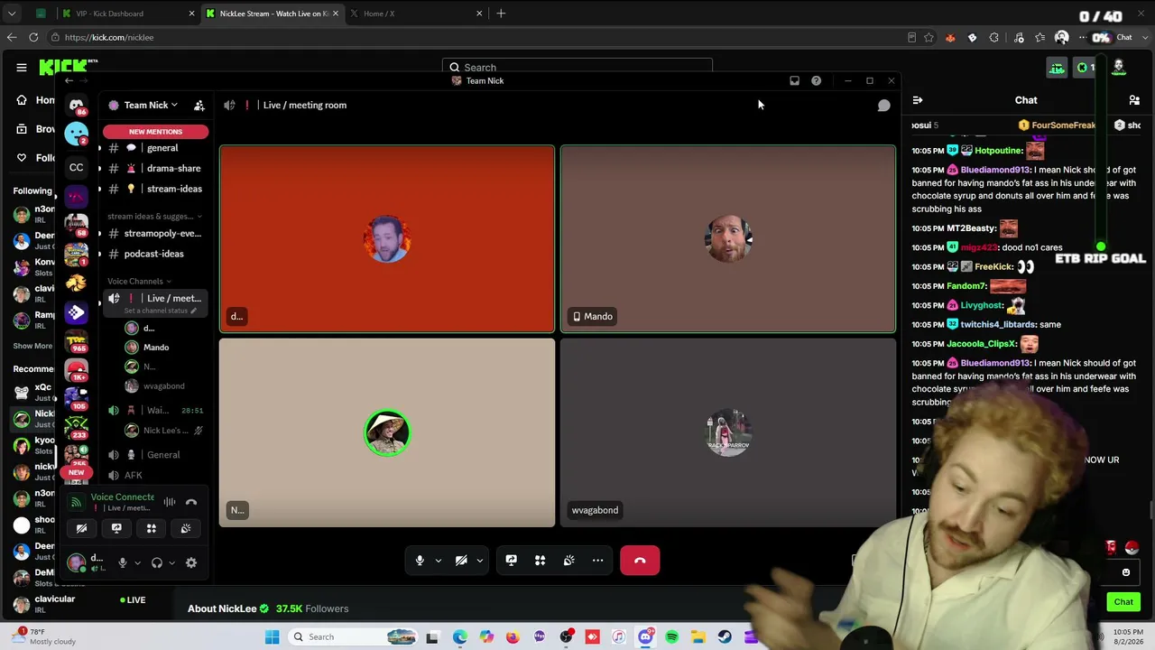Reload the Kick page
The image size is (1155, 650).
(x=33, y=38)
